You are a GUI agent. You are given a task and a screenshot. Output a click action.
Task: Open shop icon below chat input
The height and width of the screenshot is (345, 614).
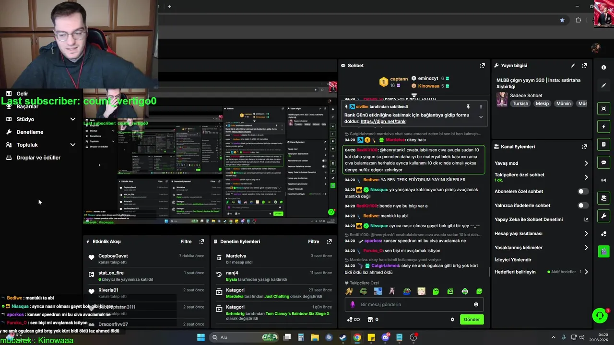tap(370, 320)
